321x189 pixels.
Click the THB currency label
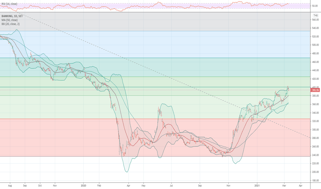(x=315, y=15)
